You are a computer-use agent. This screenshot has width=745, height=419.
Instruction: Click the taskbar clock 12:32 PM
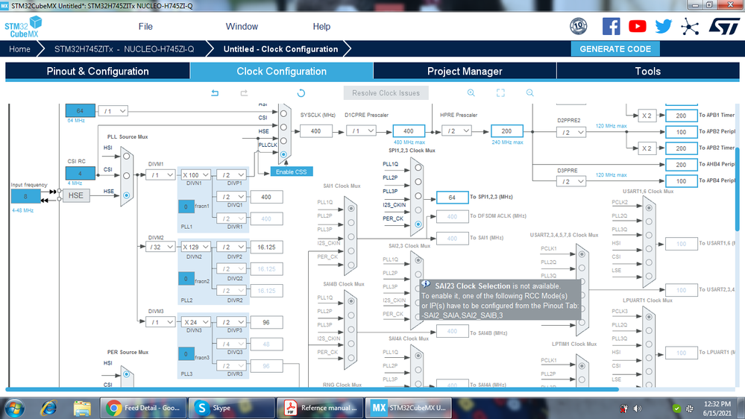coord(717,408)
